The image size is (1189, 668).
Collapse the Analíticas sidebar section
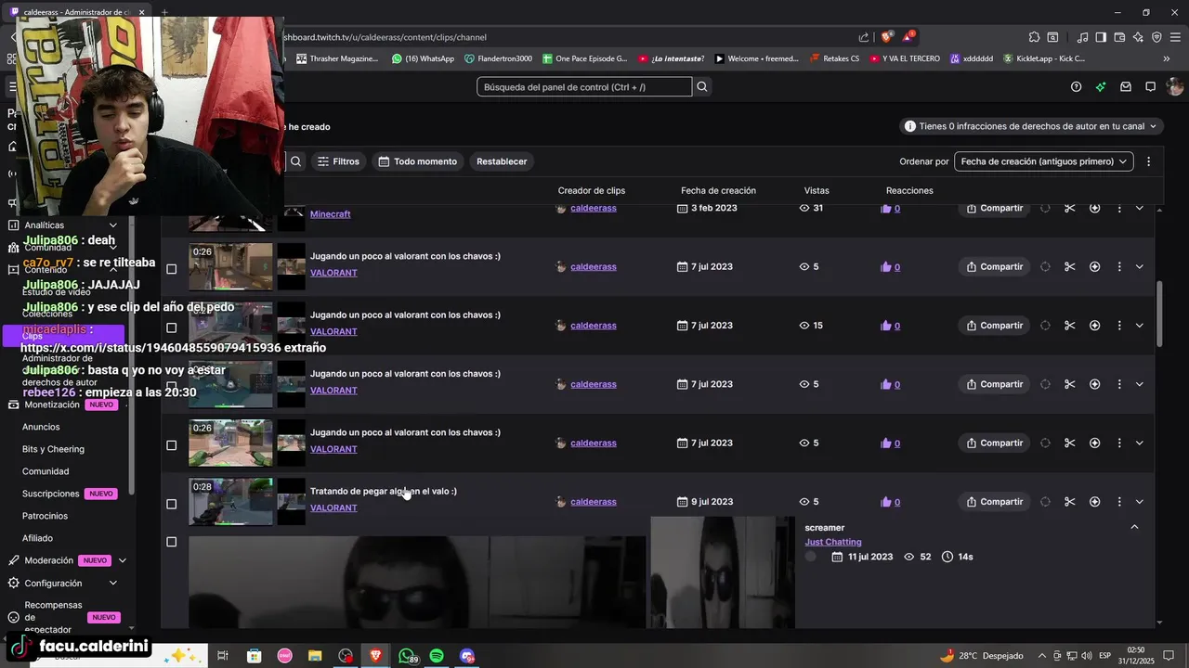coord(113,225)
